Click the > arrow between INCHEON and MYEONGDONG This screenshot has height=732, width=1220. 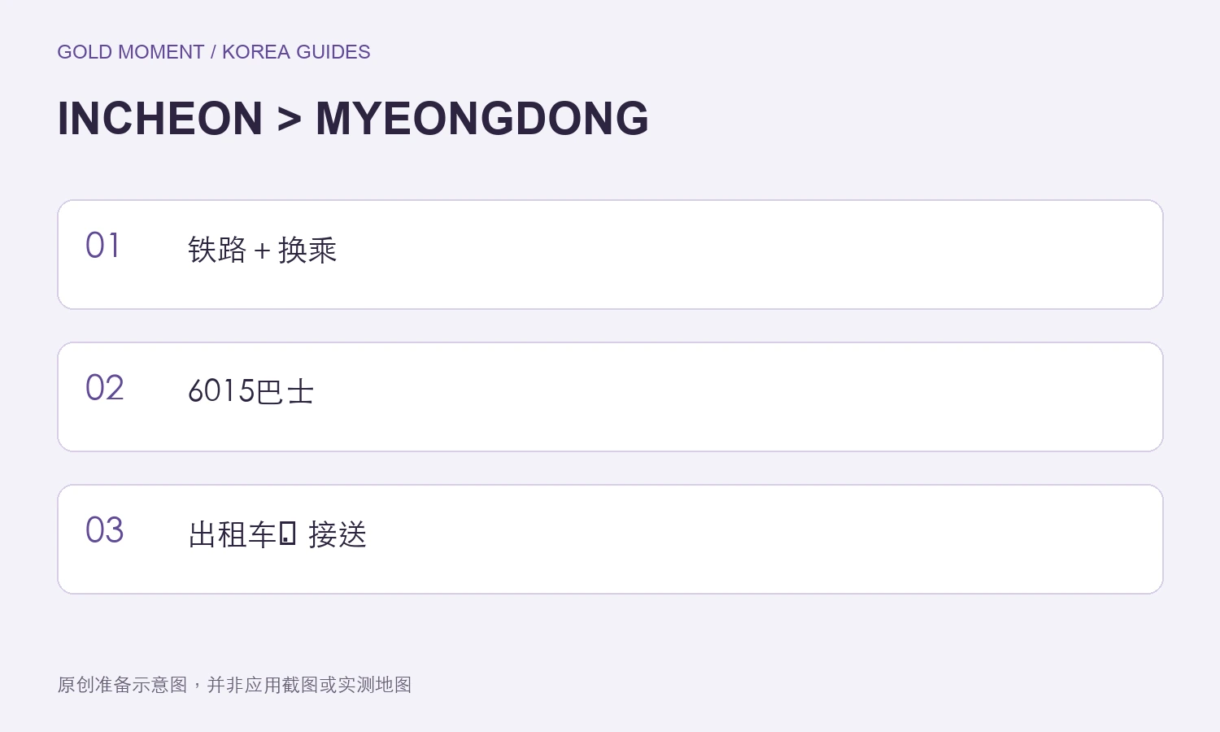click(x=290, y=120)
